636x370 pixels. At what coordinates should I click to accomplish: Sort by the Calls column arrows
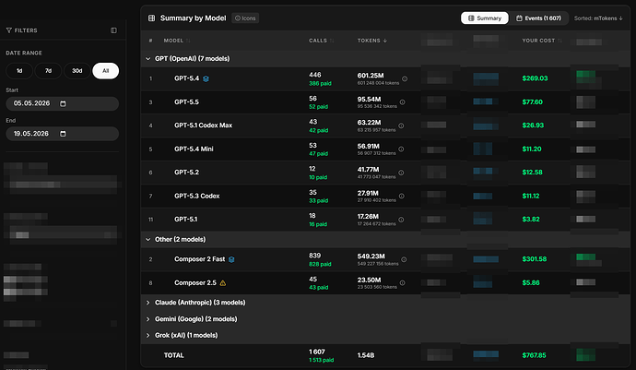tap(332, 41)
